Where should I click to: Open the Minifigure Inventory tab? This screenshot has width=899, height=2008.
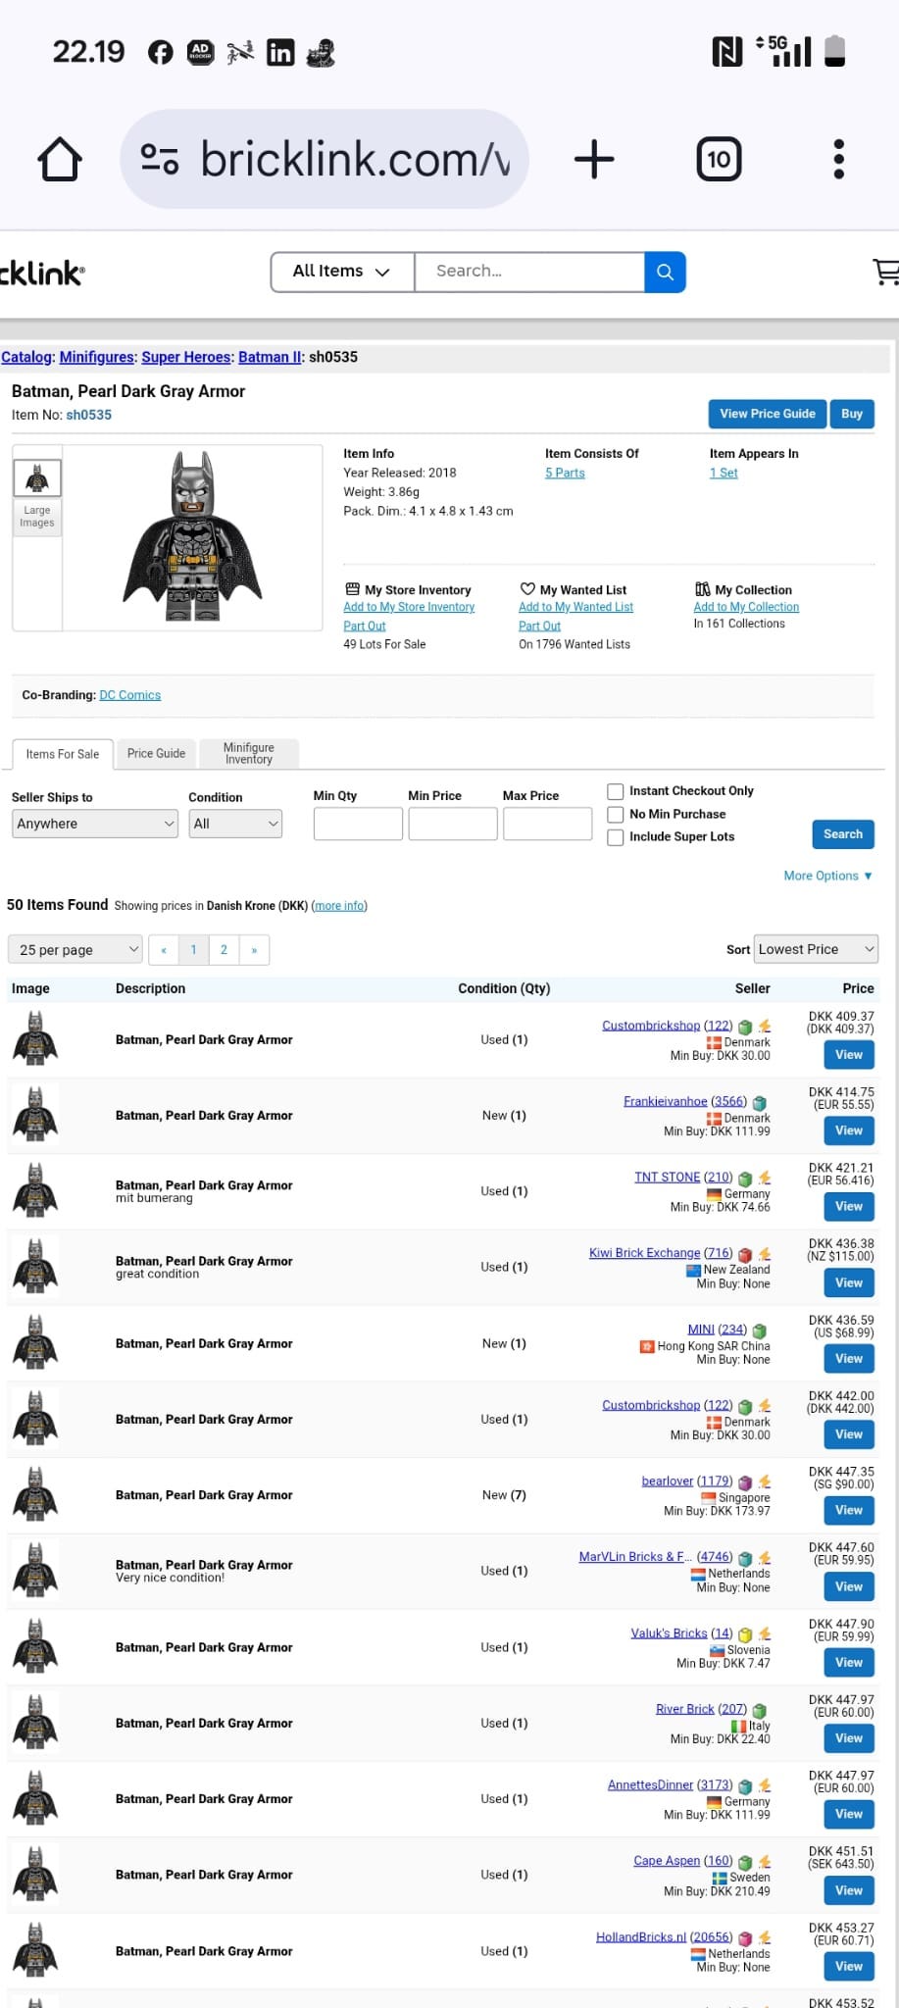249,753
